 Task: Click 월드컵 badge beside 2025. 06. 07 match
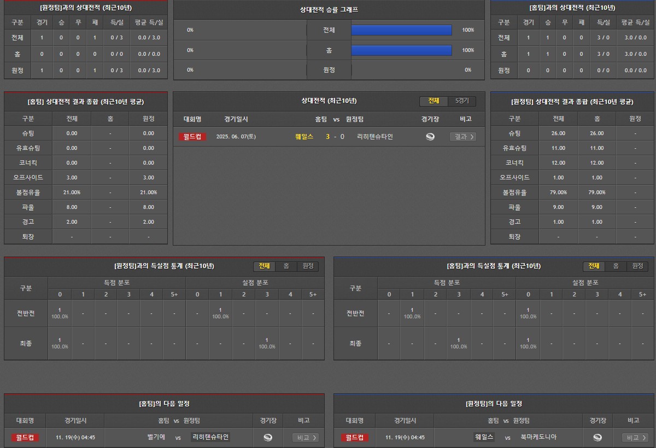[x=192, y=137]
